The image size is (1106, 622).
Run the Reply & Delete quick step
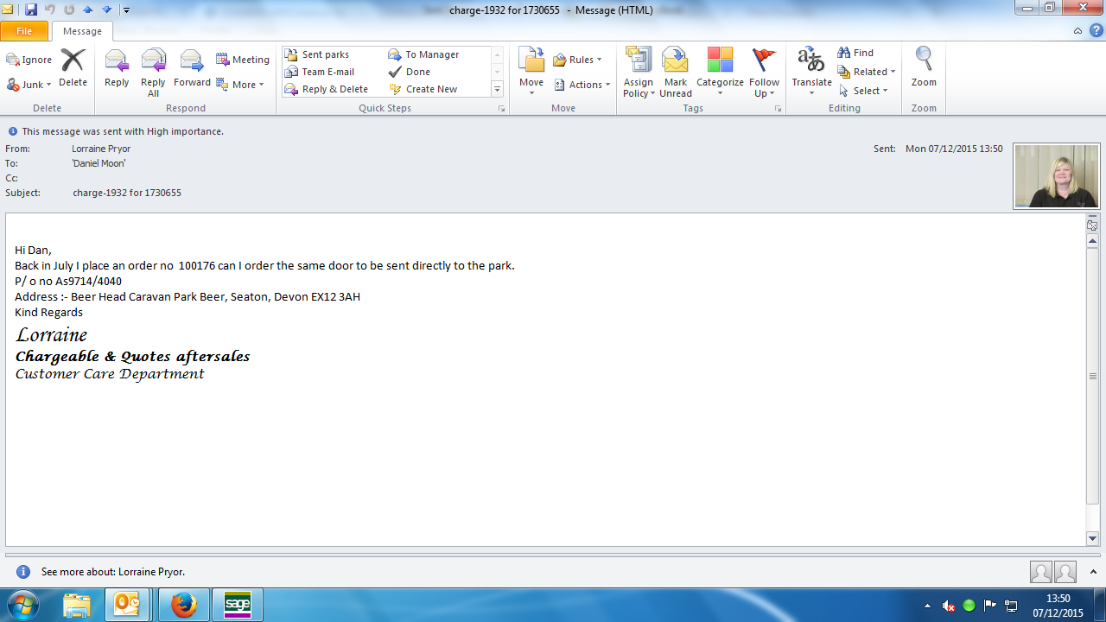coord(326,89)
